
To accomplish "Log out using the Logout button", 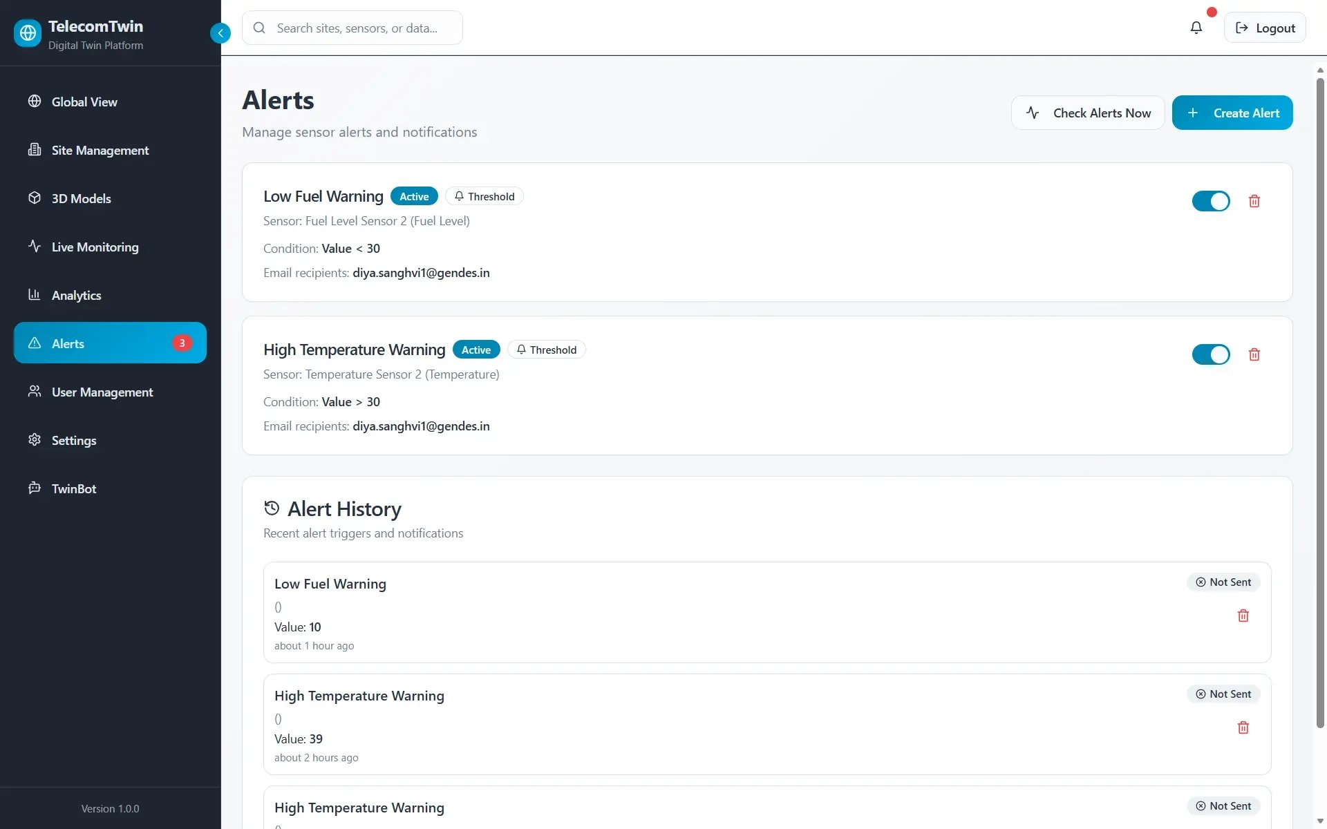I will click(1264, 28).
